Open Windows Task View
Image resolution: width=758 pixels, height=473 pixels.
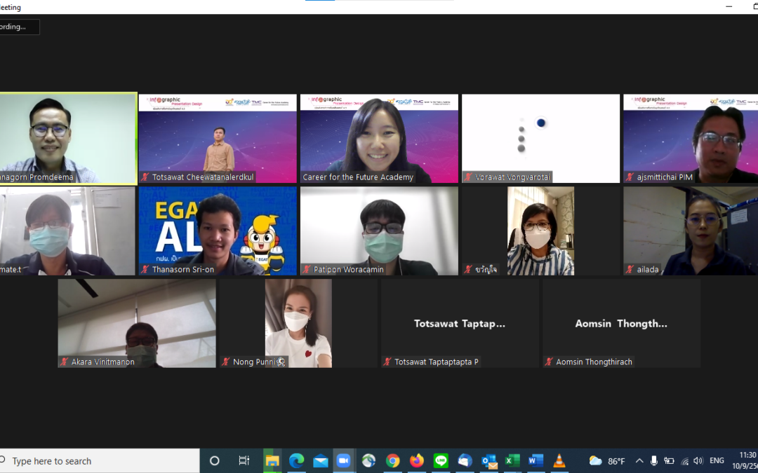click(x=244, y=460)
